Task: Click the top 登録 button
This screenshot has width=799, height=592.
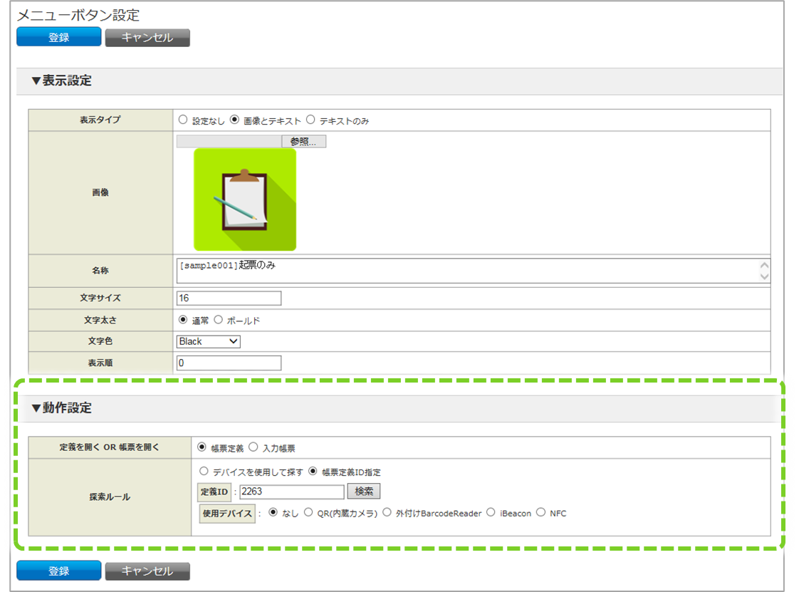Action: tap(59, 38)
